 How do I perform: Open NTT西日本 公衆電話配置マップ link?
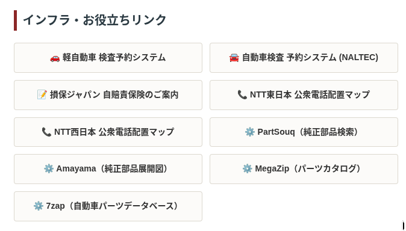click(x=108, y=132)
